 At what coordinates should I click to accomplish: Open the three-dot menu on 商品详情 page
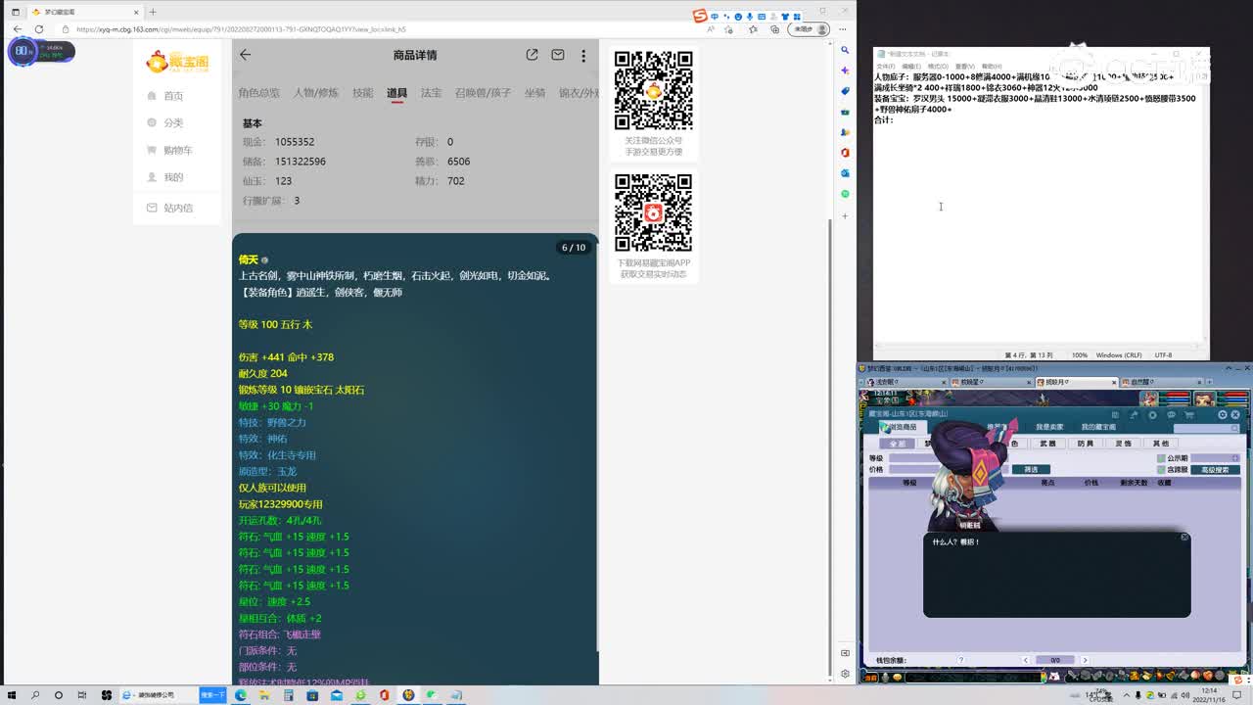[x=583, y=56]
